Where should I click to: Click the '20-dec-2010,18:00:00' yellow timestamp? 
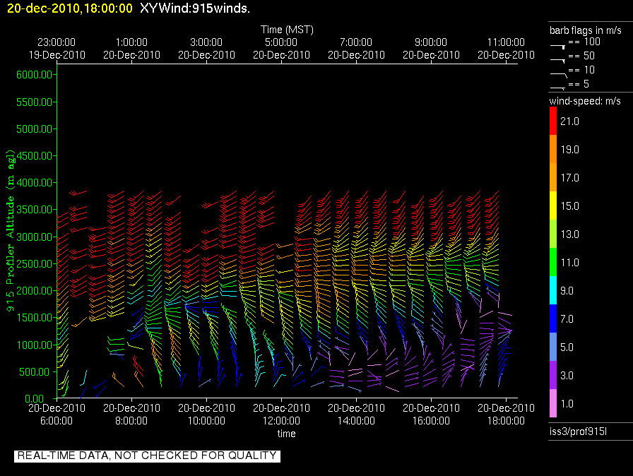click(x=70, y=8)
